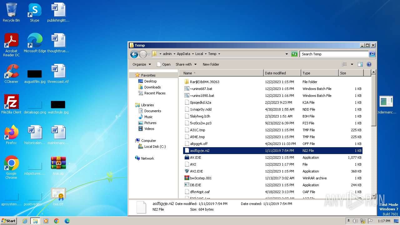Click the Explorer Back arrow button

[134, 54]
